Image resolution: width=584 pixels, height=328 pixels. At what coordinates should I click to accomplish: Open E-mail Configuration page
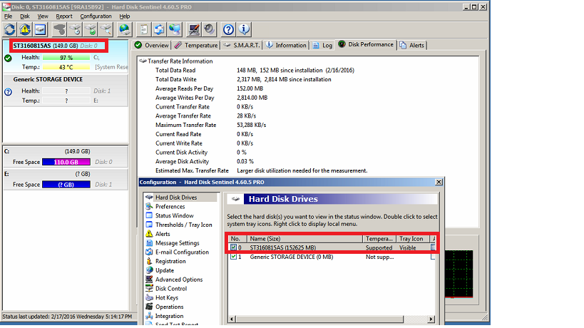[x=182, y=252]
